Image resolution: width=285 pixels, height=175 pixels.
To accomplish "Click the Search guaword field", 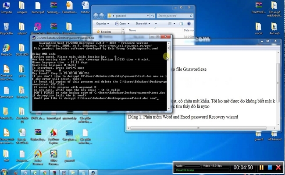I will [x=175, y=16].
